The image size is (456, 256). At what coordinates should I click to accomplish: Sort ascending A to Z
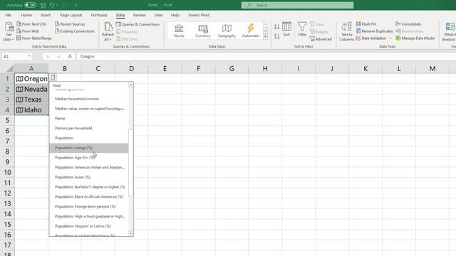(x=276, y=27)
